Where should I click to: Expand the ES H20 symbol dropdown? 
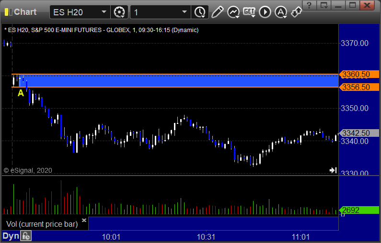[x=104, y=12]
